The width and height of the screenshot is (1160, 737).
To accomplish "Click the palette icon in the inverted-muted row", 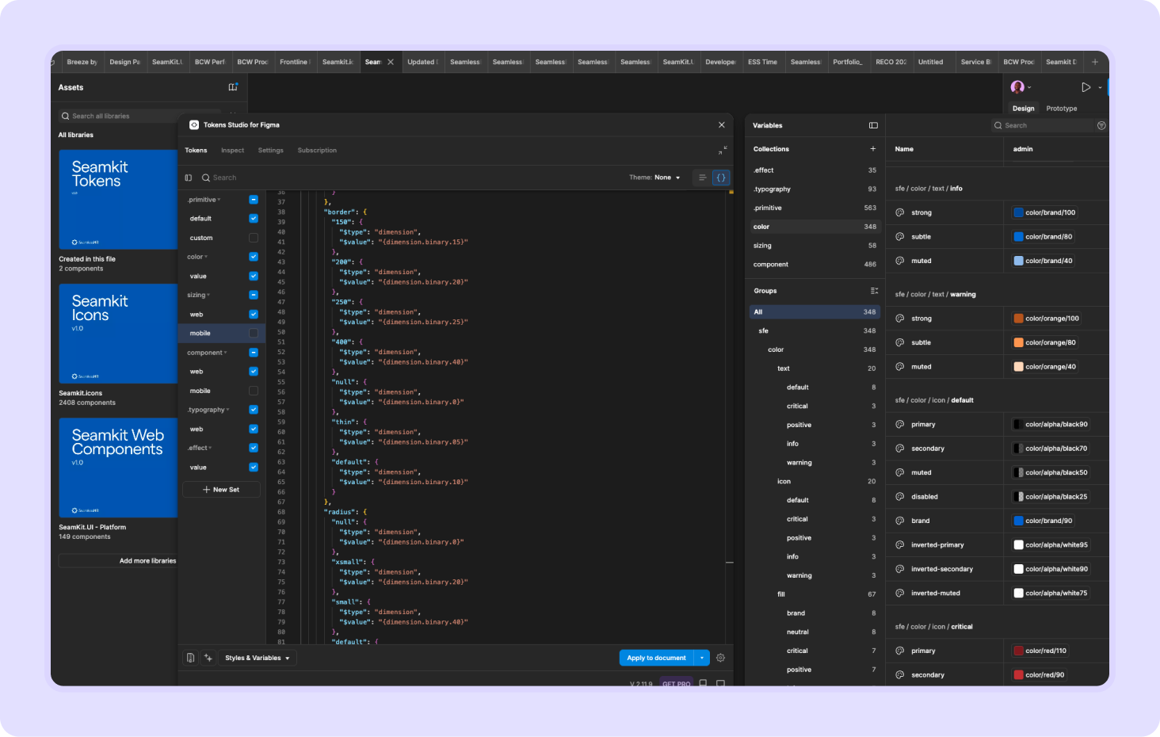I will [900, 593].
